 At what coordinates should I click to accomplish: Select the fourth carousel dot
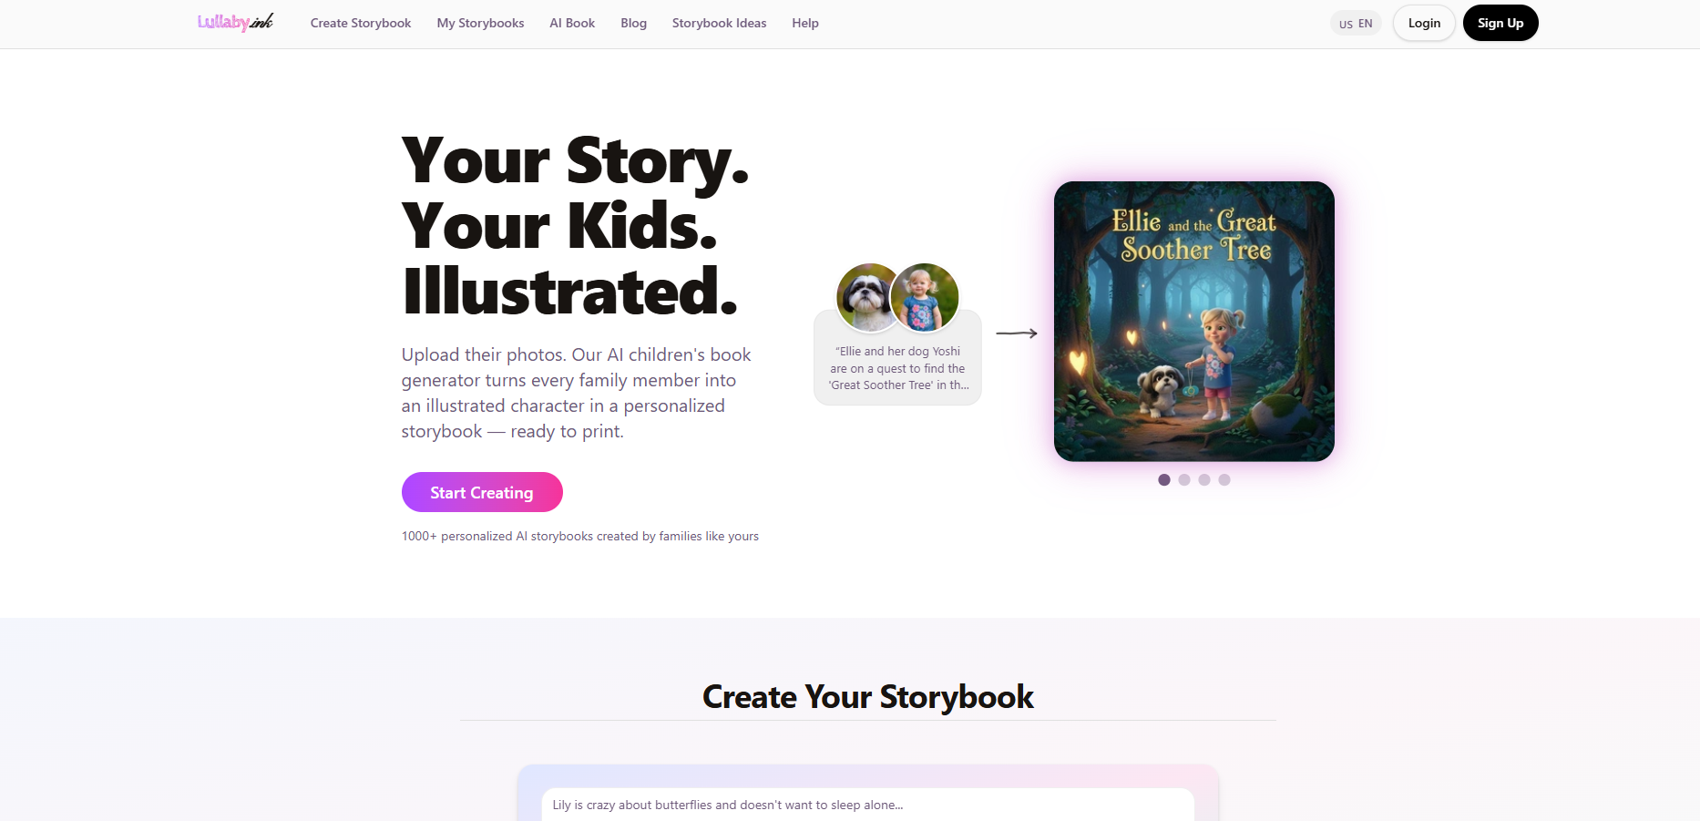(x=1224, y=480)
